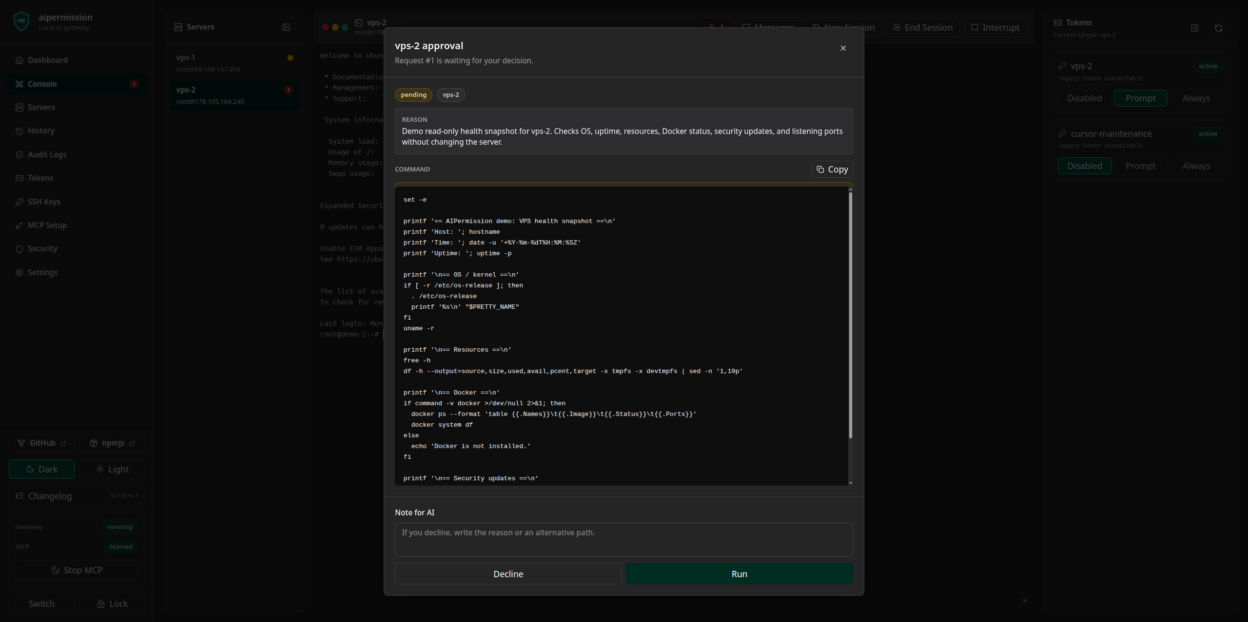Screen dimensions: 1248x622
Task: Click the command box vertical scrollbar
Action: (850, 315)
